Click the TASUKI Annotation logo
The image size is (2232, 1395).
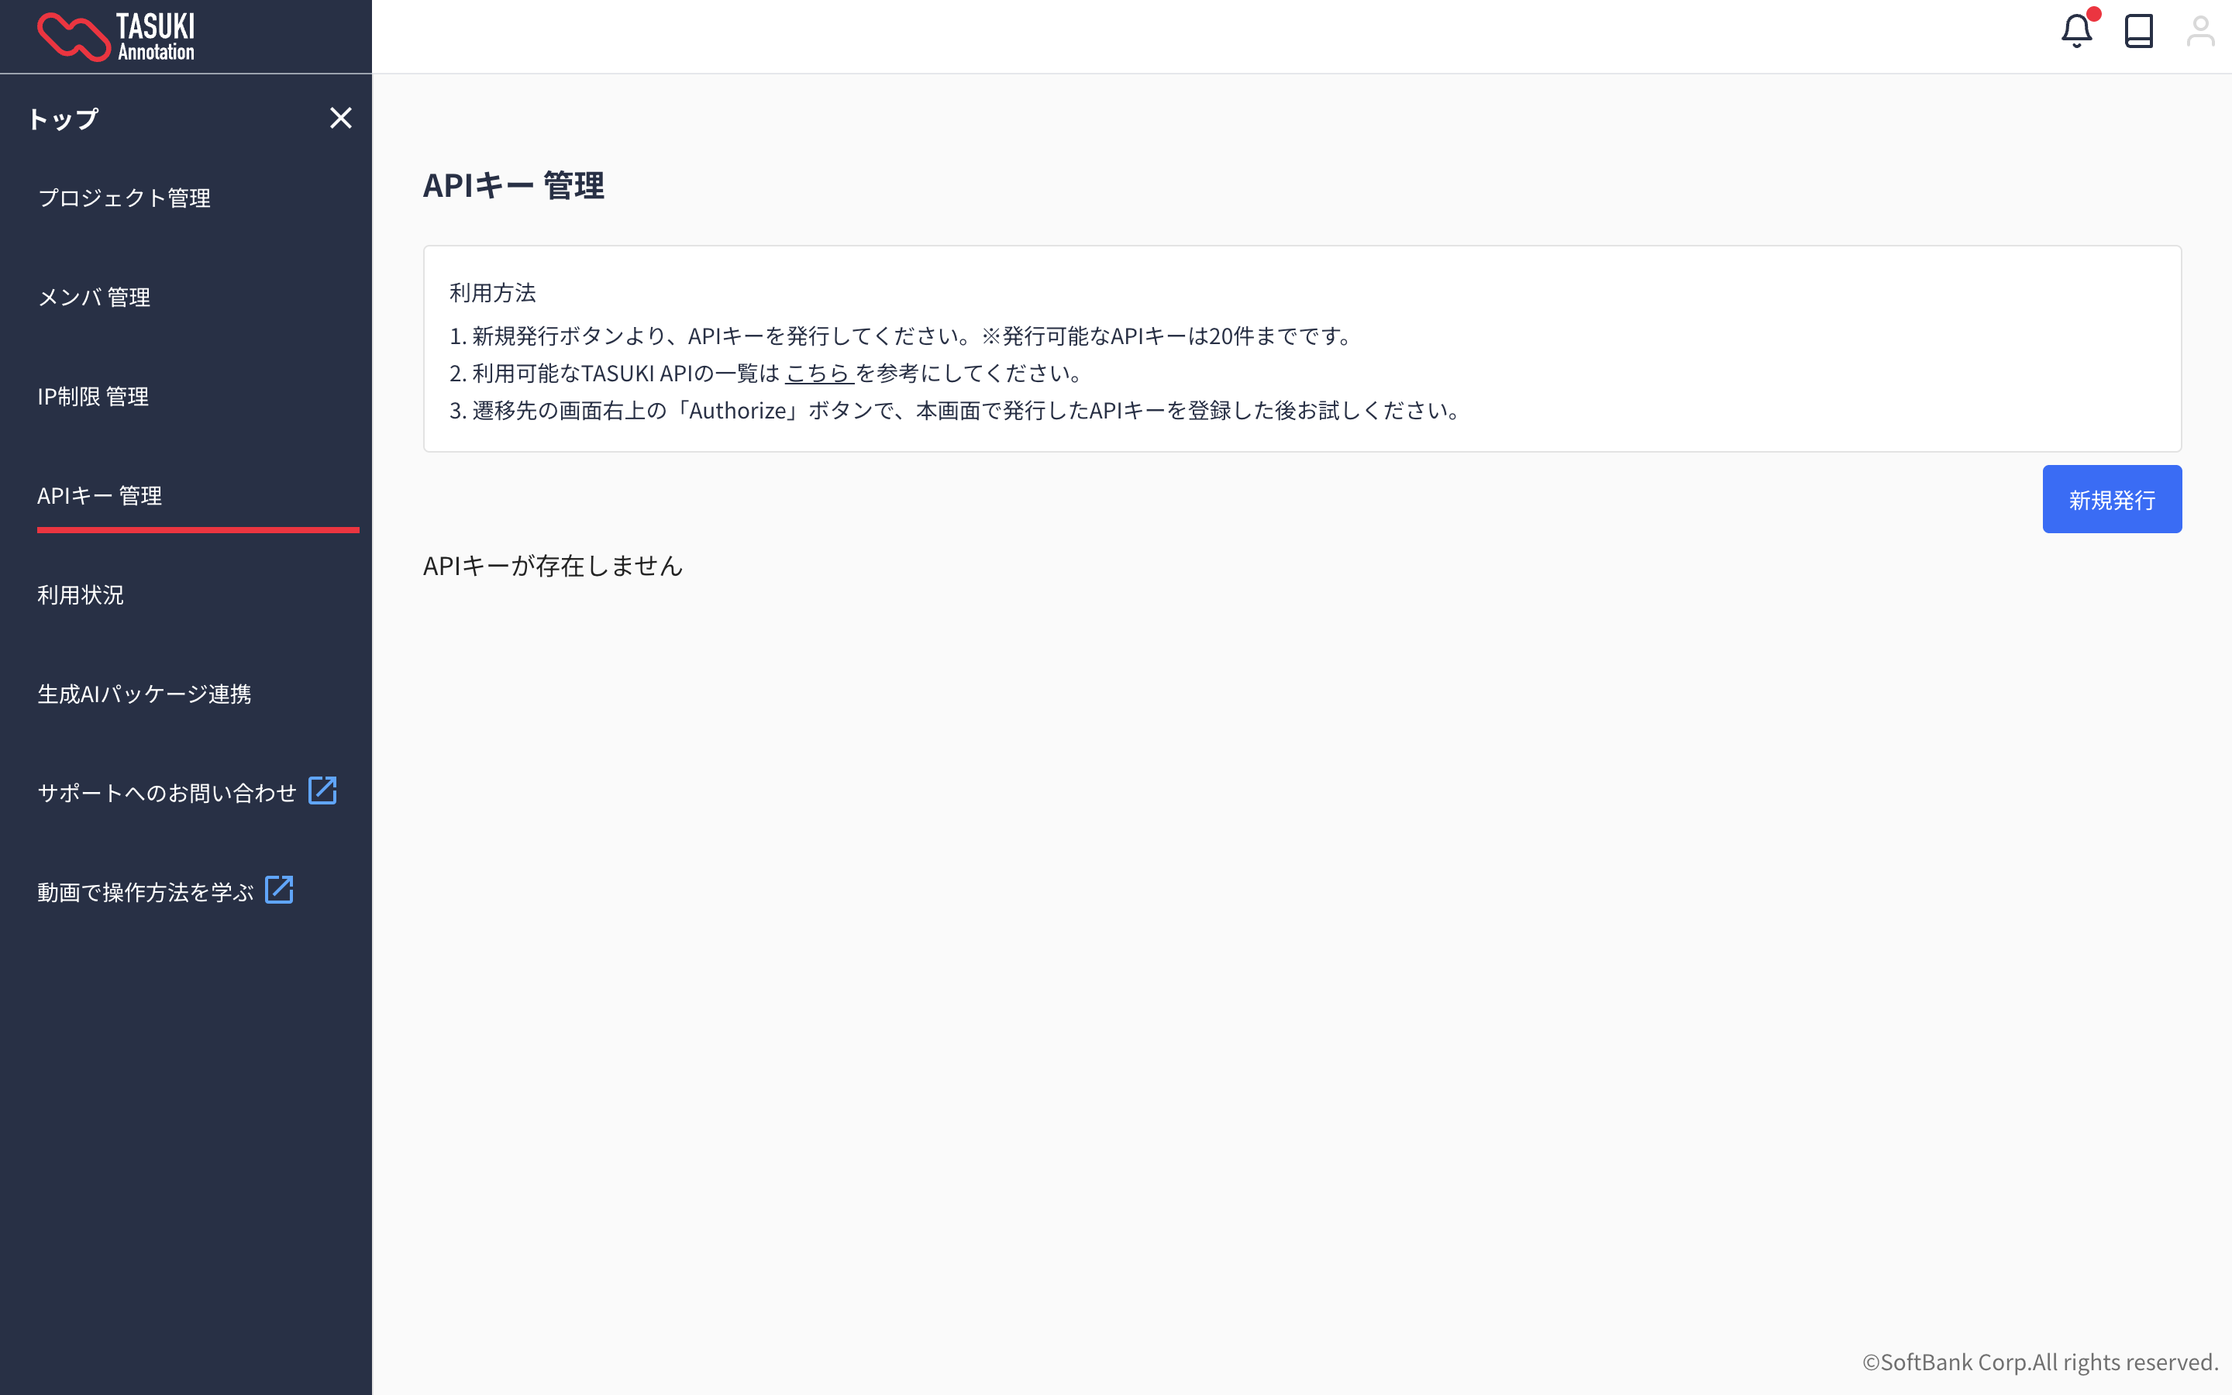[115, 35]
